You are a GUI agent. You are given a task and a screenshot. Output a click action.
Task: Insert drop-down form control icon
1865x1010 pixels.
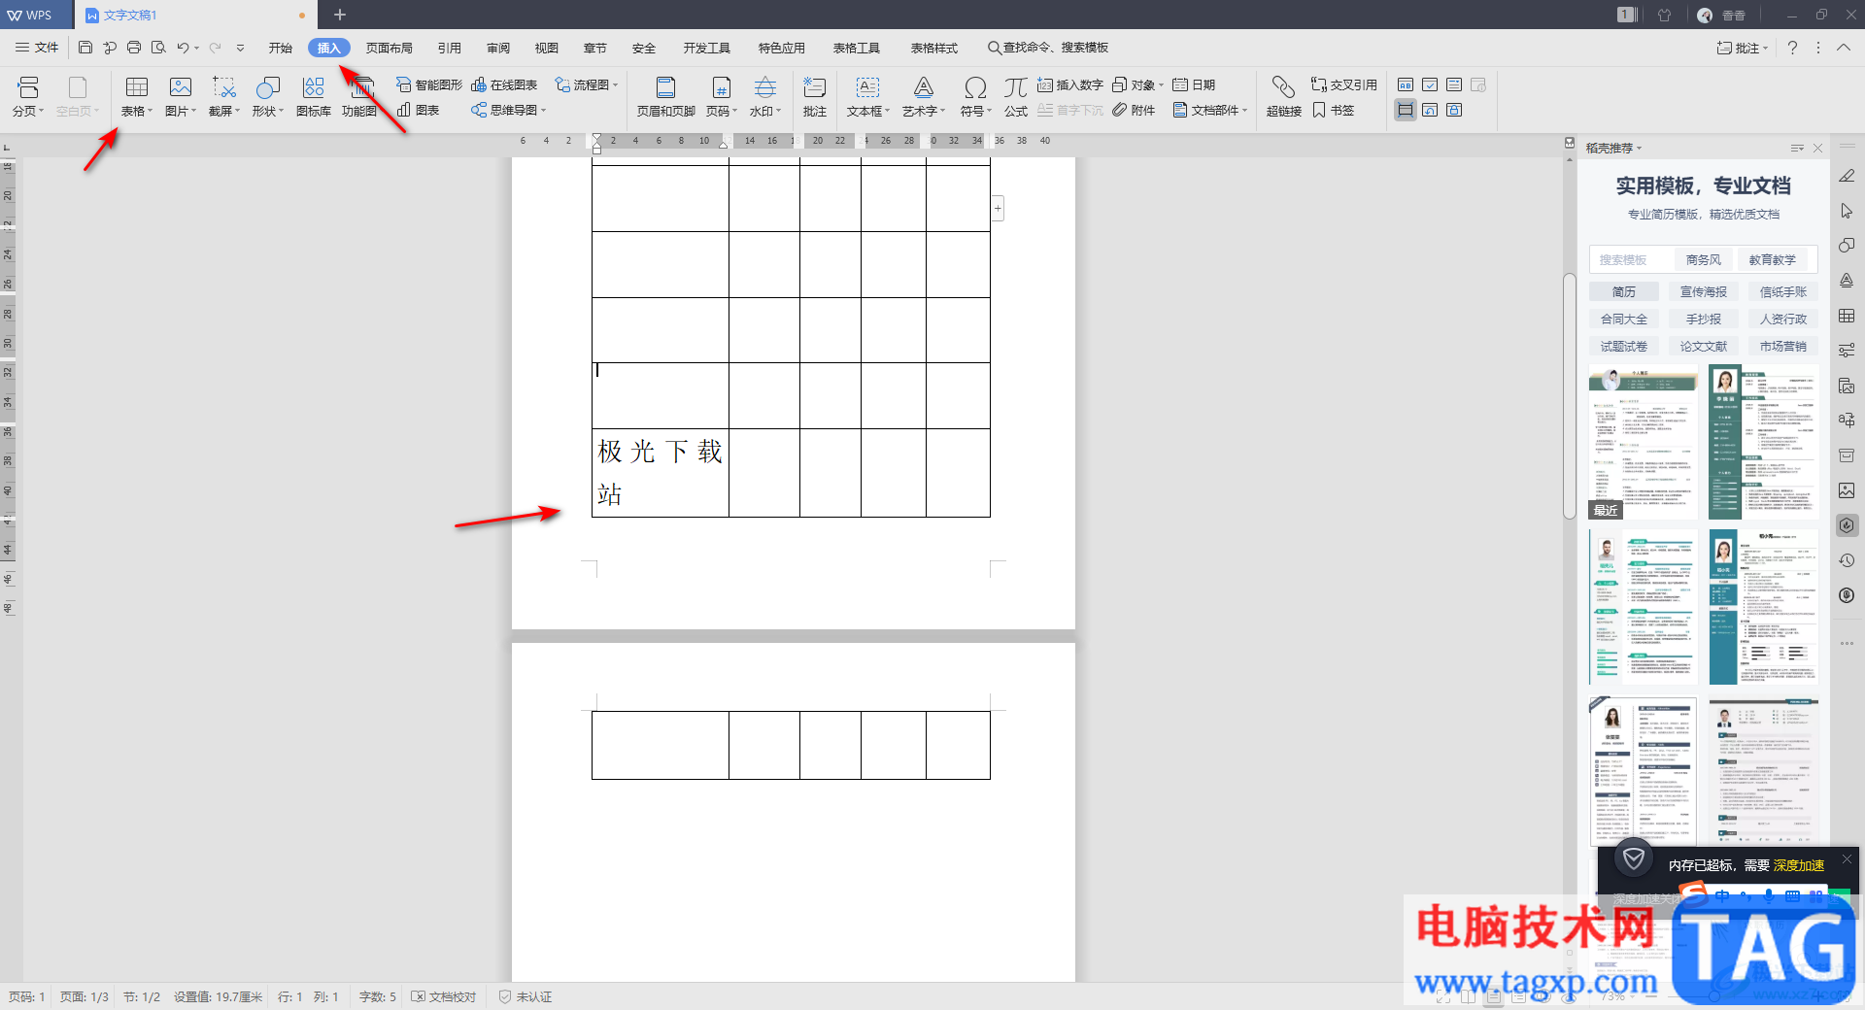point(1454,85)
